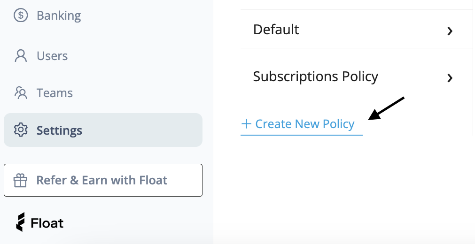Go to the Users menu label

52,56
